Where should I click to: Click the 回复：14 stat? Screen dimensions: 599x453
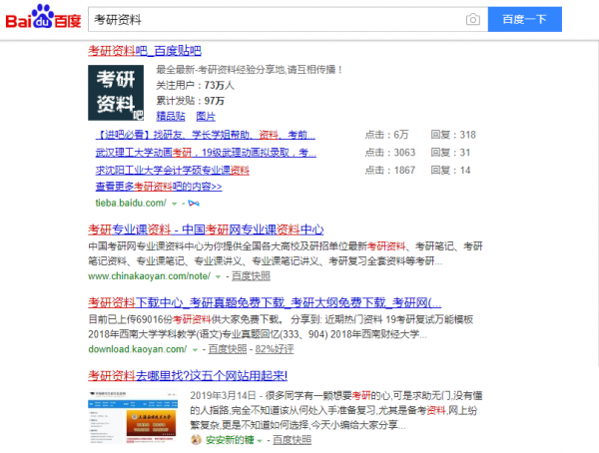[450, 170]
